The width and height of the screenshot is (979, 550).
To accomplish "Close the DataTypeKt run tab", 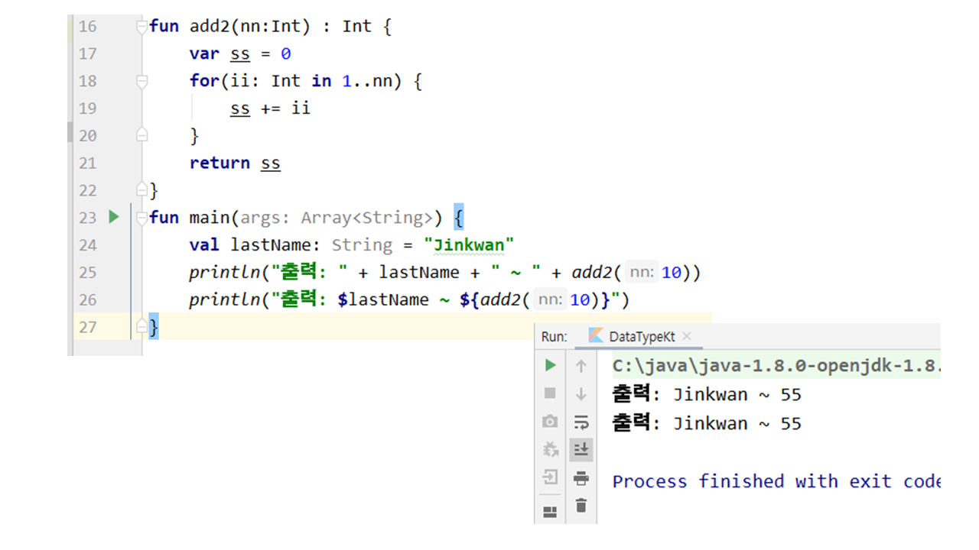I will (686, 336).
